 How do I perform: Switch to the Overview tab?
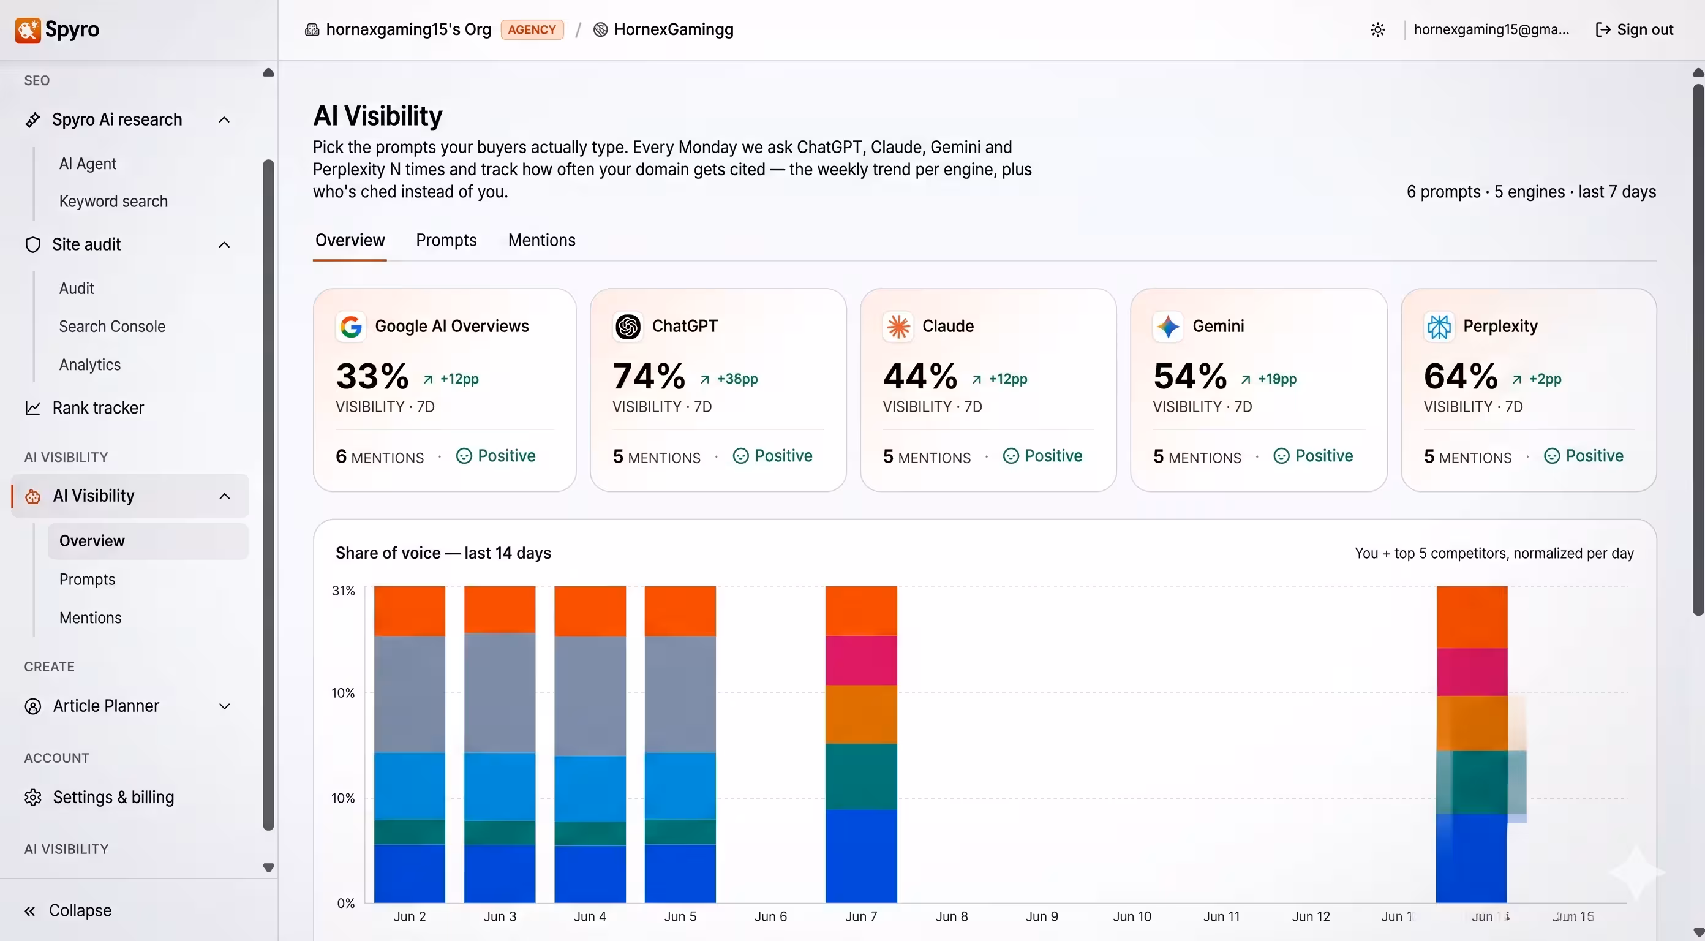tap(350, 240)
